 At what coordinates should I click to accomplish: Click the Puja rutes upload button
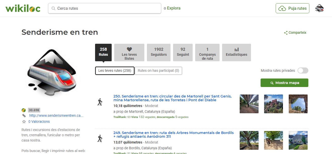coord(293,8)
